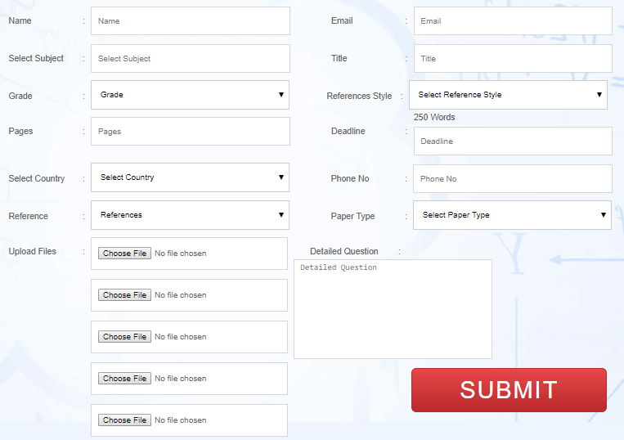
Task: Focus the Email input field
Action: (513, 20)
